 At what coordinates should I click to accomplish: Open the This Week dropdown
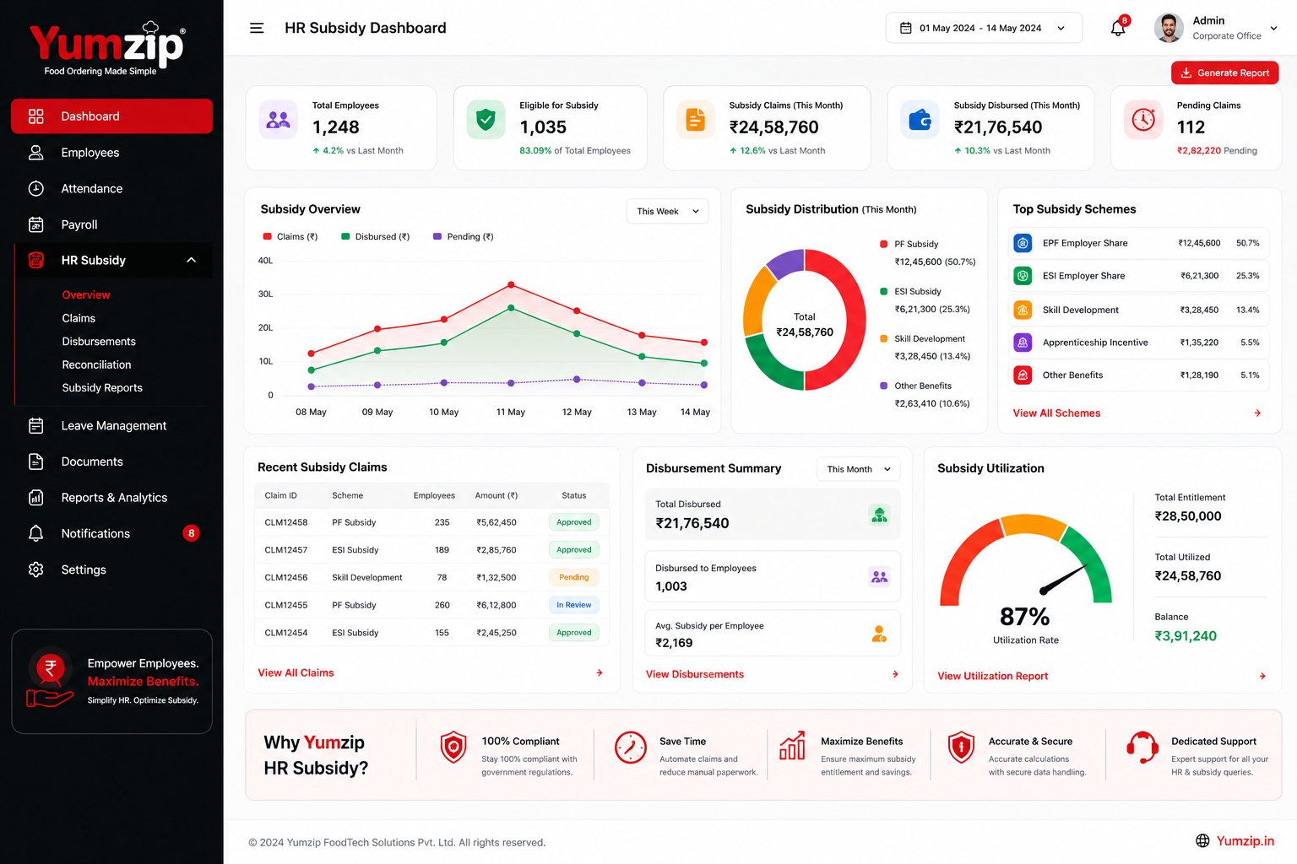[x=667, y=211]
